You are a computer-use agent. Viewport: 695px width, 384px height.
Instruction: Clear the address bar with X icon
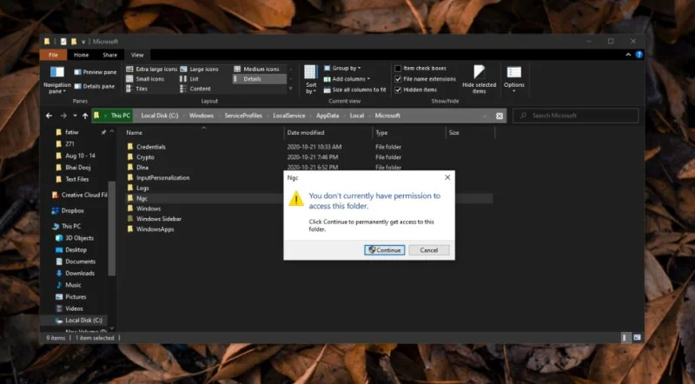click(500, 116)
